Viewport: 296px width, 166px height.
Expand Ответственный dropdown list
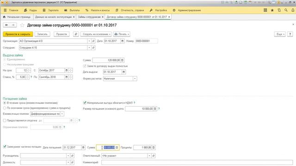149,156
